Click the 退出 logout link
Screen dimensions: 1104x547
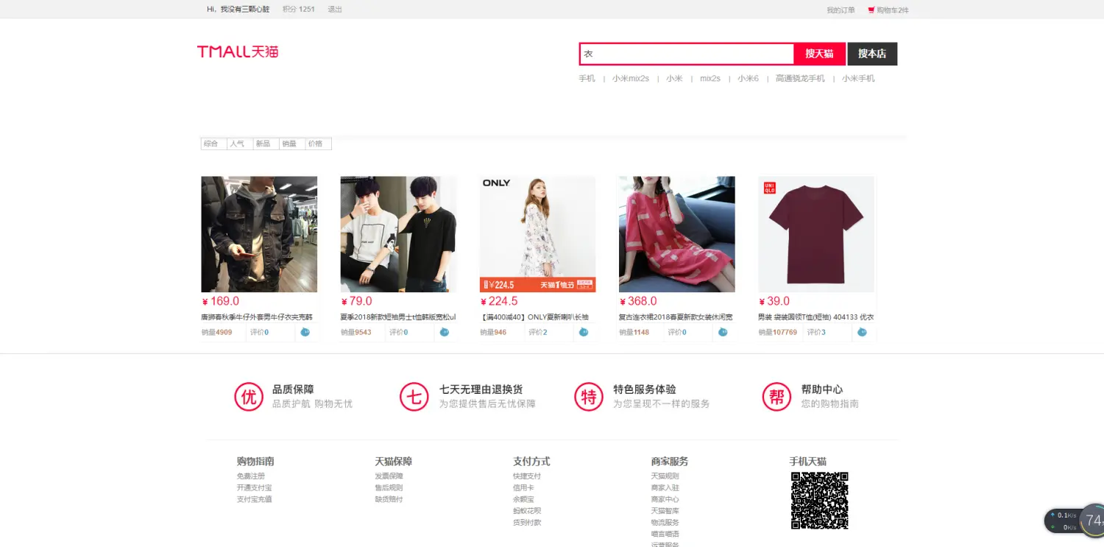point(335,10)
